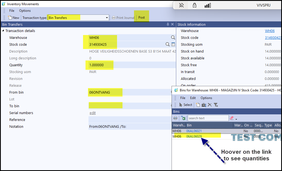Click the filter funnel icon in the Bins toolbar
Image resolution: width=282 pixels, height=171 pixels.
(x=216, y=105)
